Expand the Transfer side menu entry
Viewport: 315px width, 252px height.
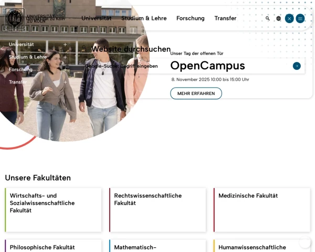65,82
